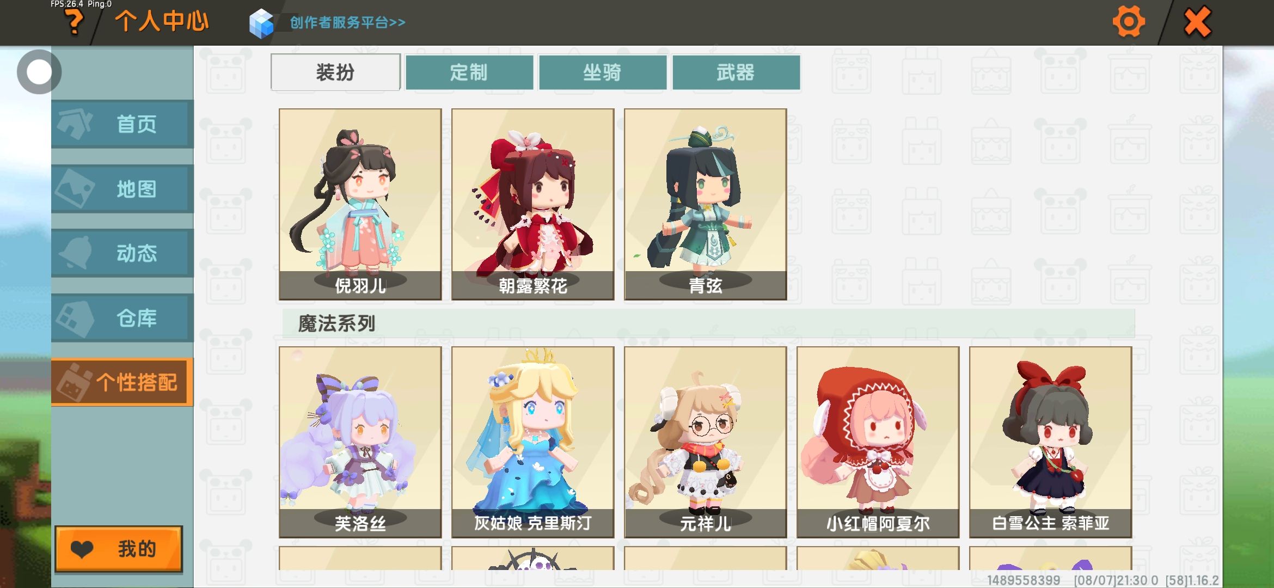Choose the 小红帽阿夏尔 skin thumbnail

click(878, 442)
